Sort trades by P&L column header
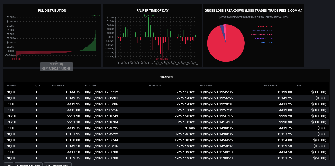The height and width of the screenshot is (166, 335). pos(299,86)
